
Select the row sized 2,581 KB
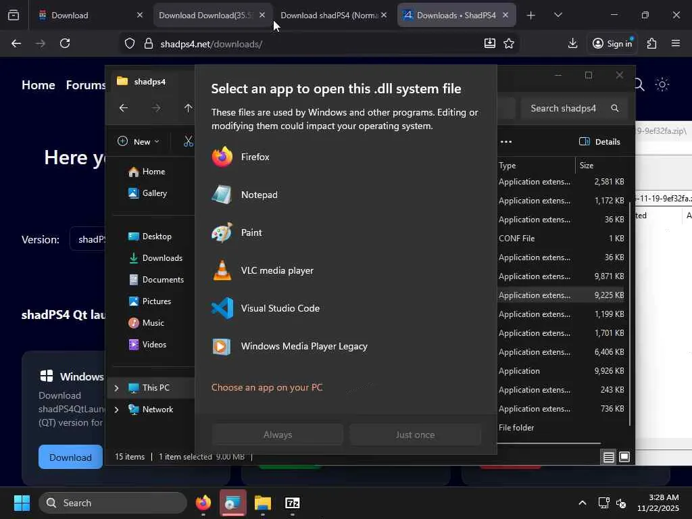562,182
